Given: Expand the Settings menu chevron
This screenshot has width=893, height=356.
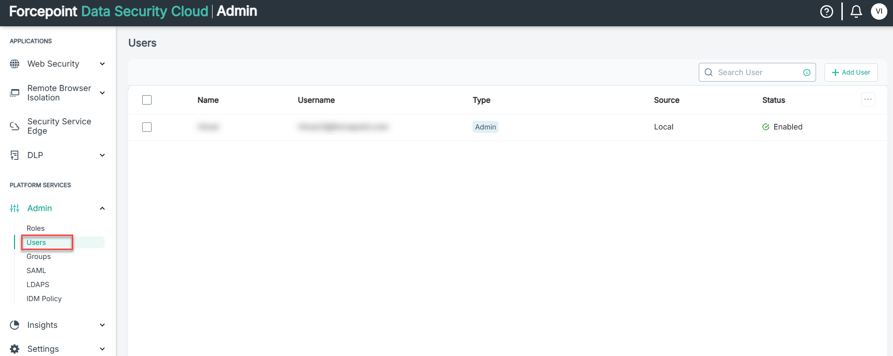Looking at the screenshot, I should tap(102, 349).
